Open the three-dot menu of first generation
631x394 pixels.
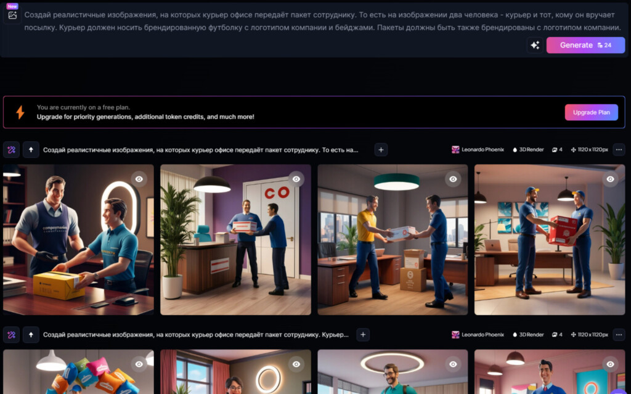(619, 150)
